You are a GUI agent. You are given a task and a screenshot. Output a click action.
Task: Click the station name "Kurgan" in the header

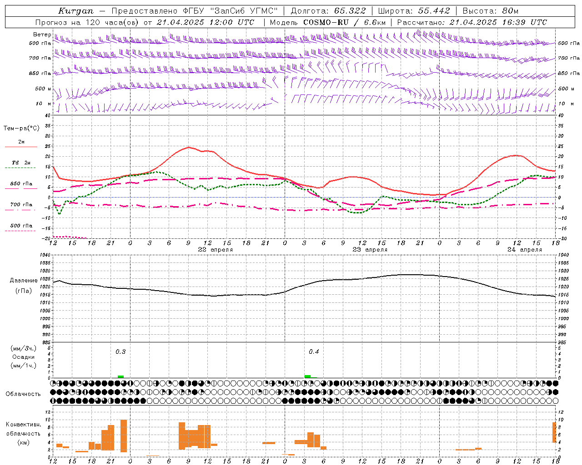click(76, 11)
